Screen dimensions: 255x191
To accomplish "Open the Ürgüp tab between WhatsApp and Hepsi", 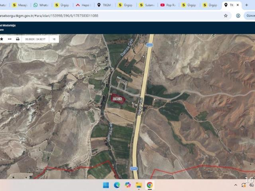I will (x=62, y=5).
